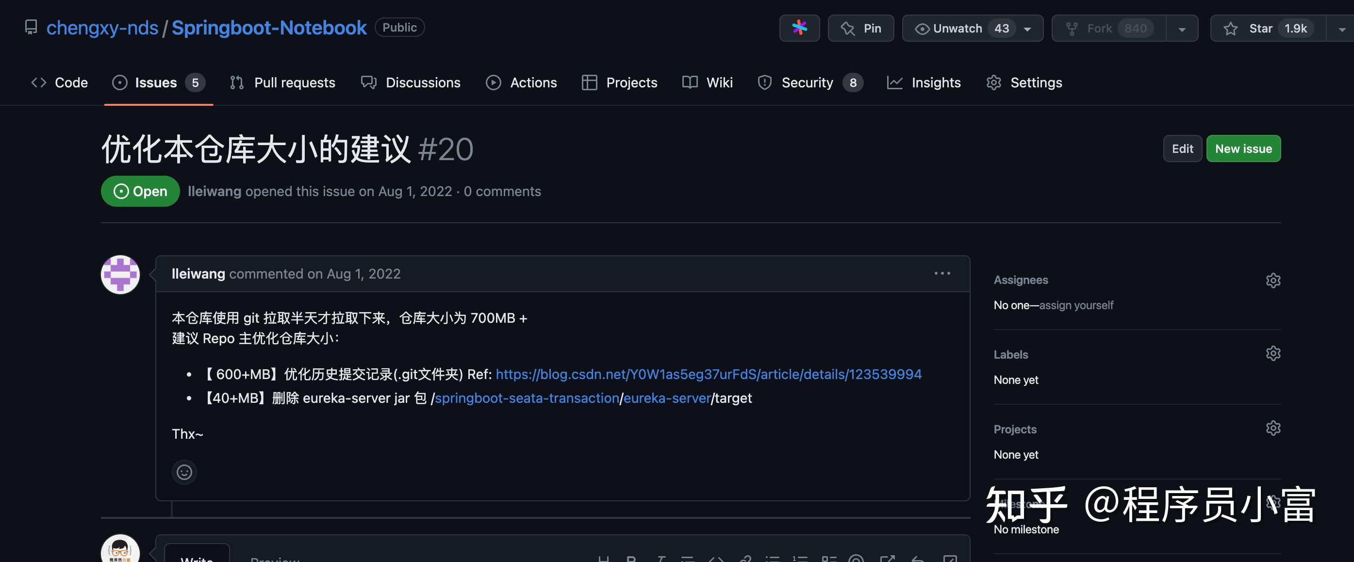Open the emoji reaction picker on lleiwang's comment

pyautogui.click(x=184, y=472)
